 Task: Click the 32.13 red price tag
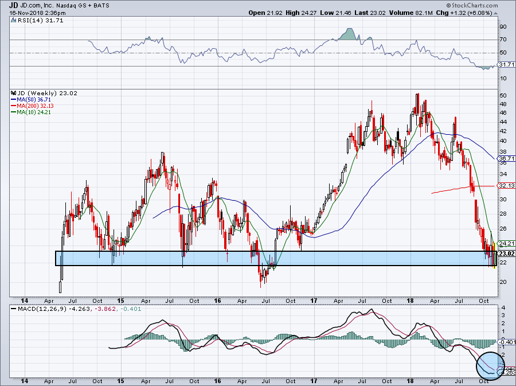(505, 186)
